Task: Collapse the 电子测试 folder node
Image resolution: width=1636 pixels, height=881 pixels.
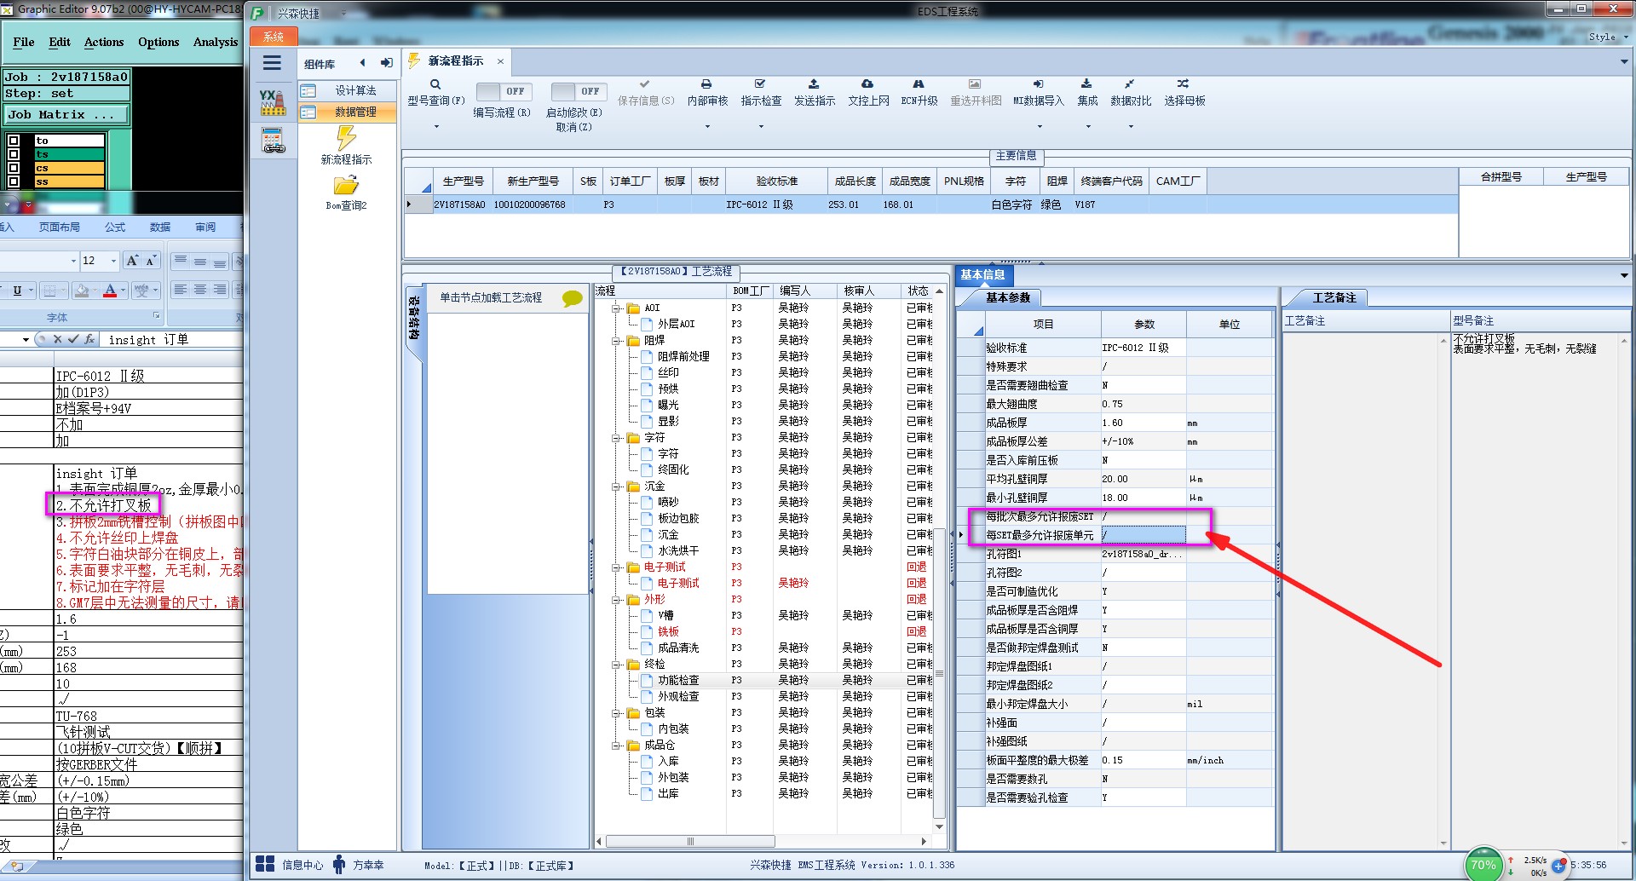Action: tap(616, 567)
